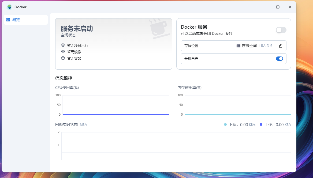This screenshot has height=178, width=313.
Task: Click the memory usage chart area
Action: coord(238,105)
